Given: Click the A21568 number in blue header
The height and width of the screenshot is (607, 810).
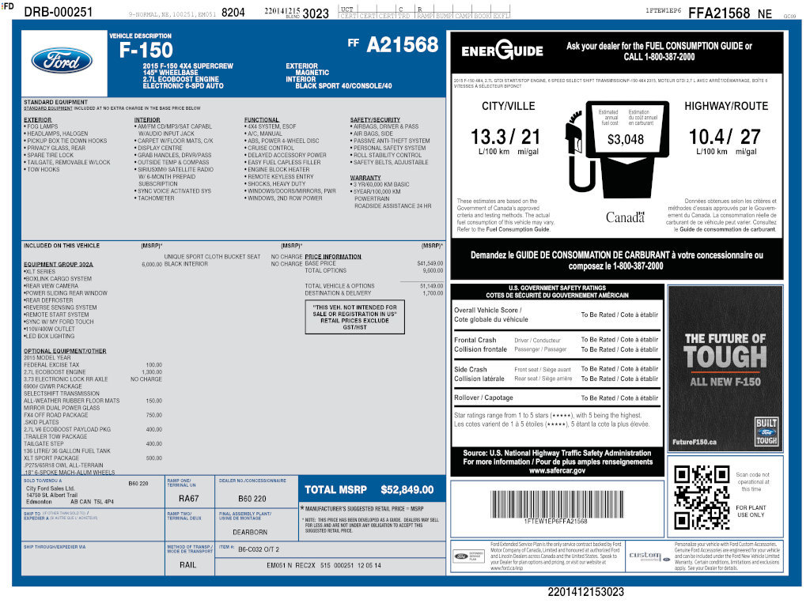Looking at the screenshot, I should tap(403, 45).
